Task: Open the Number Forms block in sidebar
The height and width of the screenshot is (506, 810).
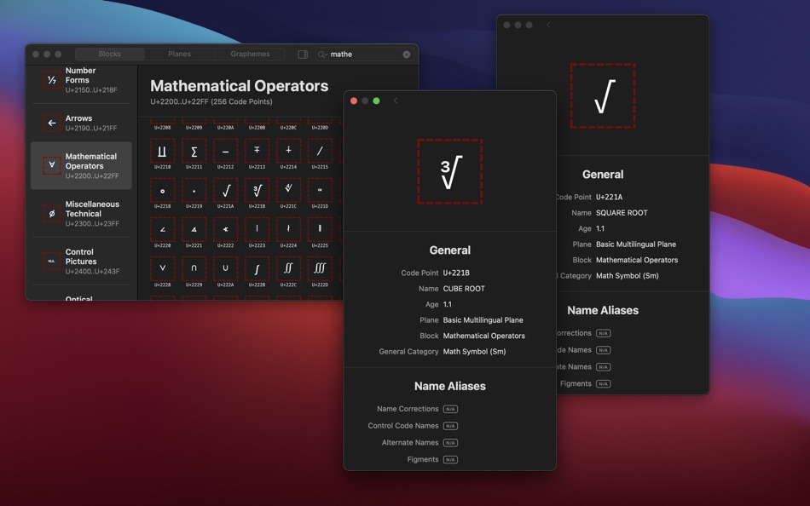Action: [81, 81]
